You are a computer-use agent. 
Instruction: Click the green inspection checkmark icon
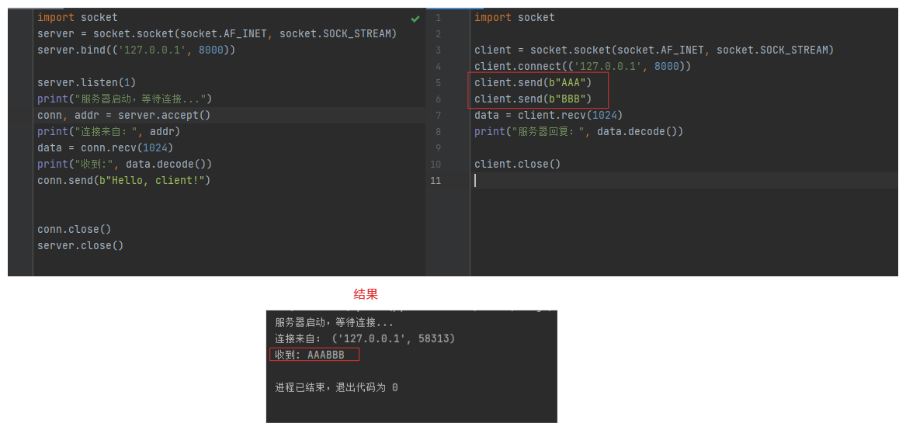[x=415, y=18]
